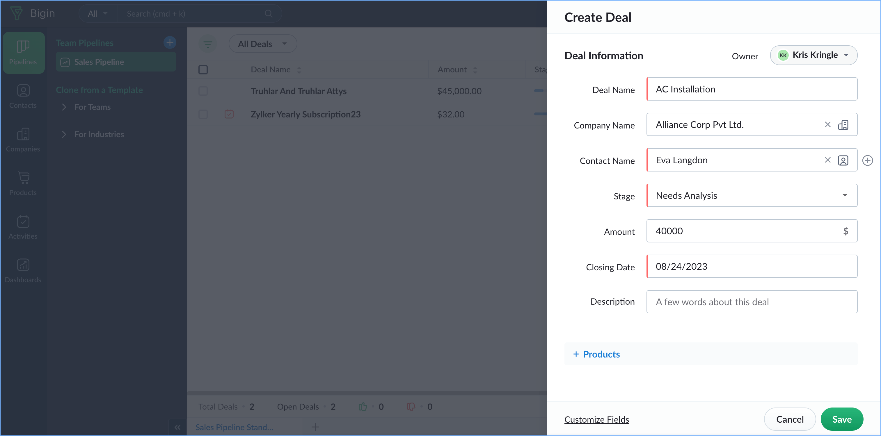The height and width of the screenshot is (436, 881).
Task: Toggle the select-all deals checkbox
Action: pos(203,70)
